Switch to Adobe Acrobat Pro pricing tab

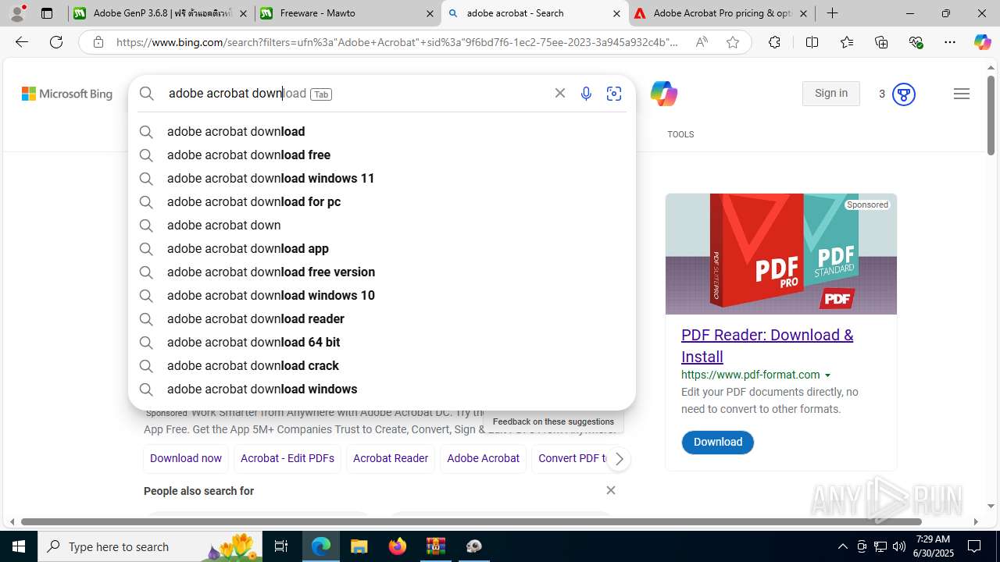click(x=722, y=13)
